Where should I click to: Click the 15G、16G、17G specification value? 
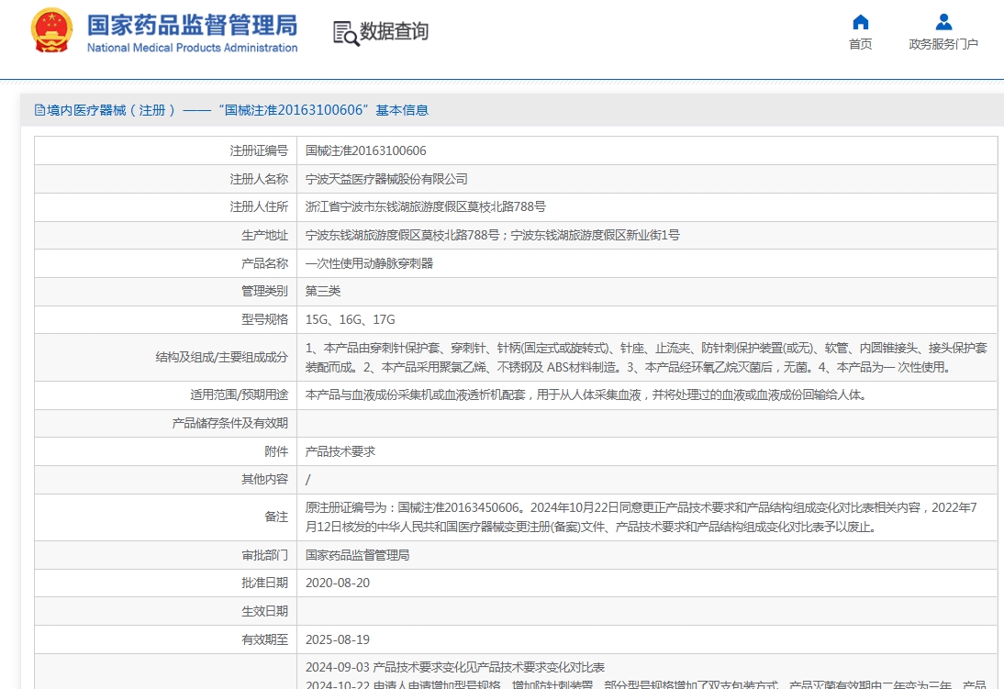click(351, 319)
